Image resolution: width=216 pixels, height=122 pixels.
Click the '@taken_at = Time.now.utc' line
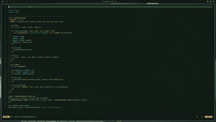coord(23,42)
